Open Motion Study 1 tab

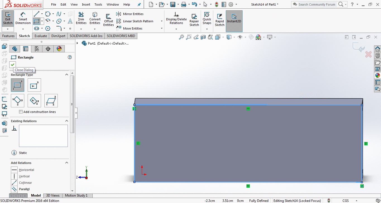tap(76, 195)
